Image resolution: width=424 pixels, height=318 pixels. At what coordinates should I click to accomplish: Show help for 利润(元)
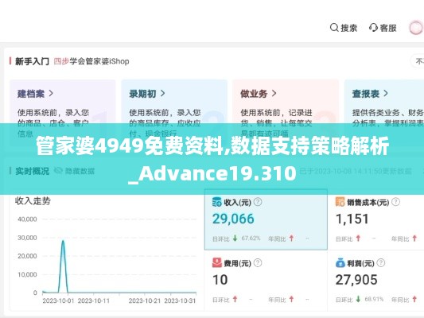pyautogui.click(x=381, y=263)
